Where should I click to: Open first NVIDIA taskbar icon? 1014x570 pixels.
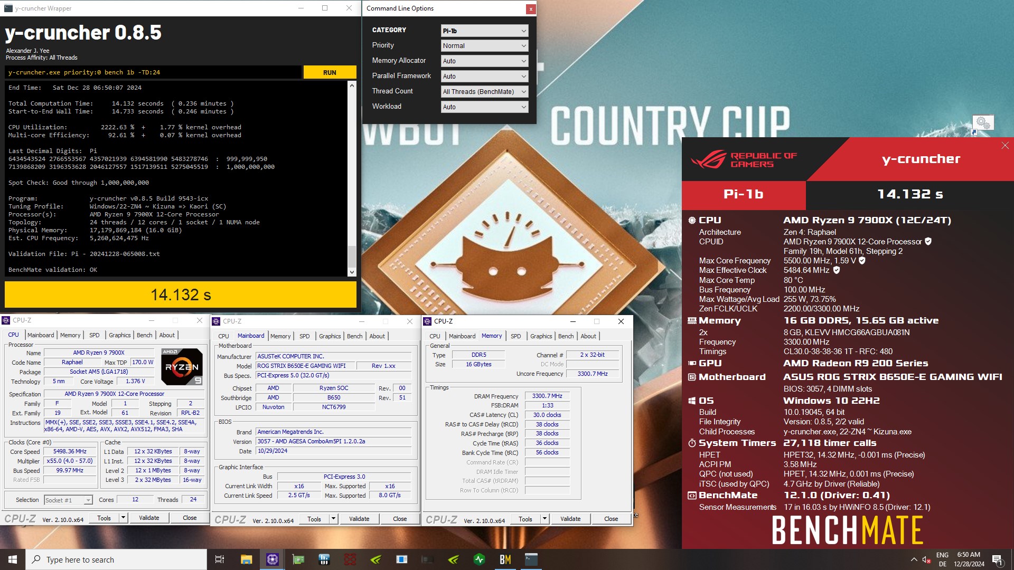click(375, 559)
